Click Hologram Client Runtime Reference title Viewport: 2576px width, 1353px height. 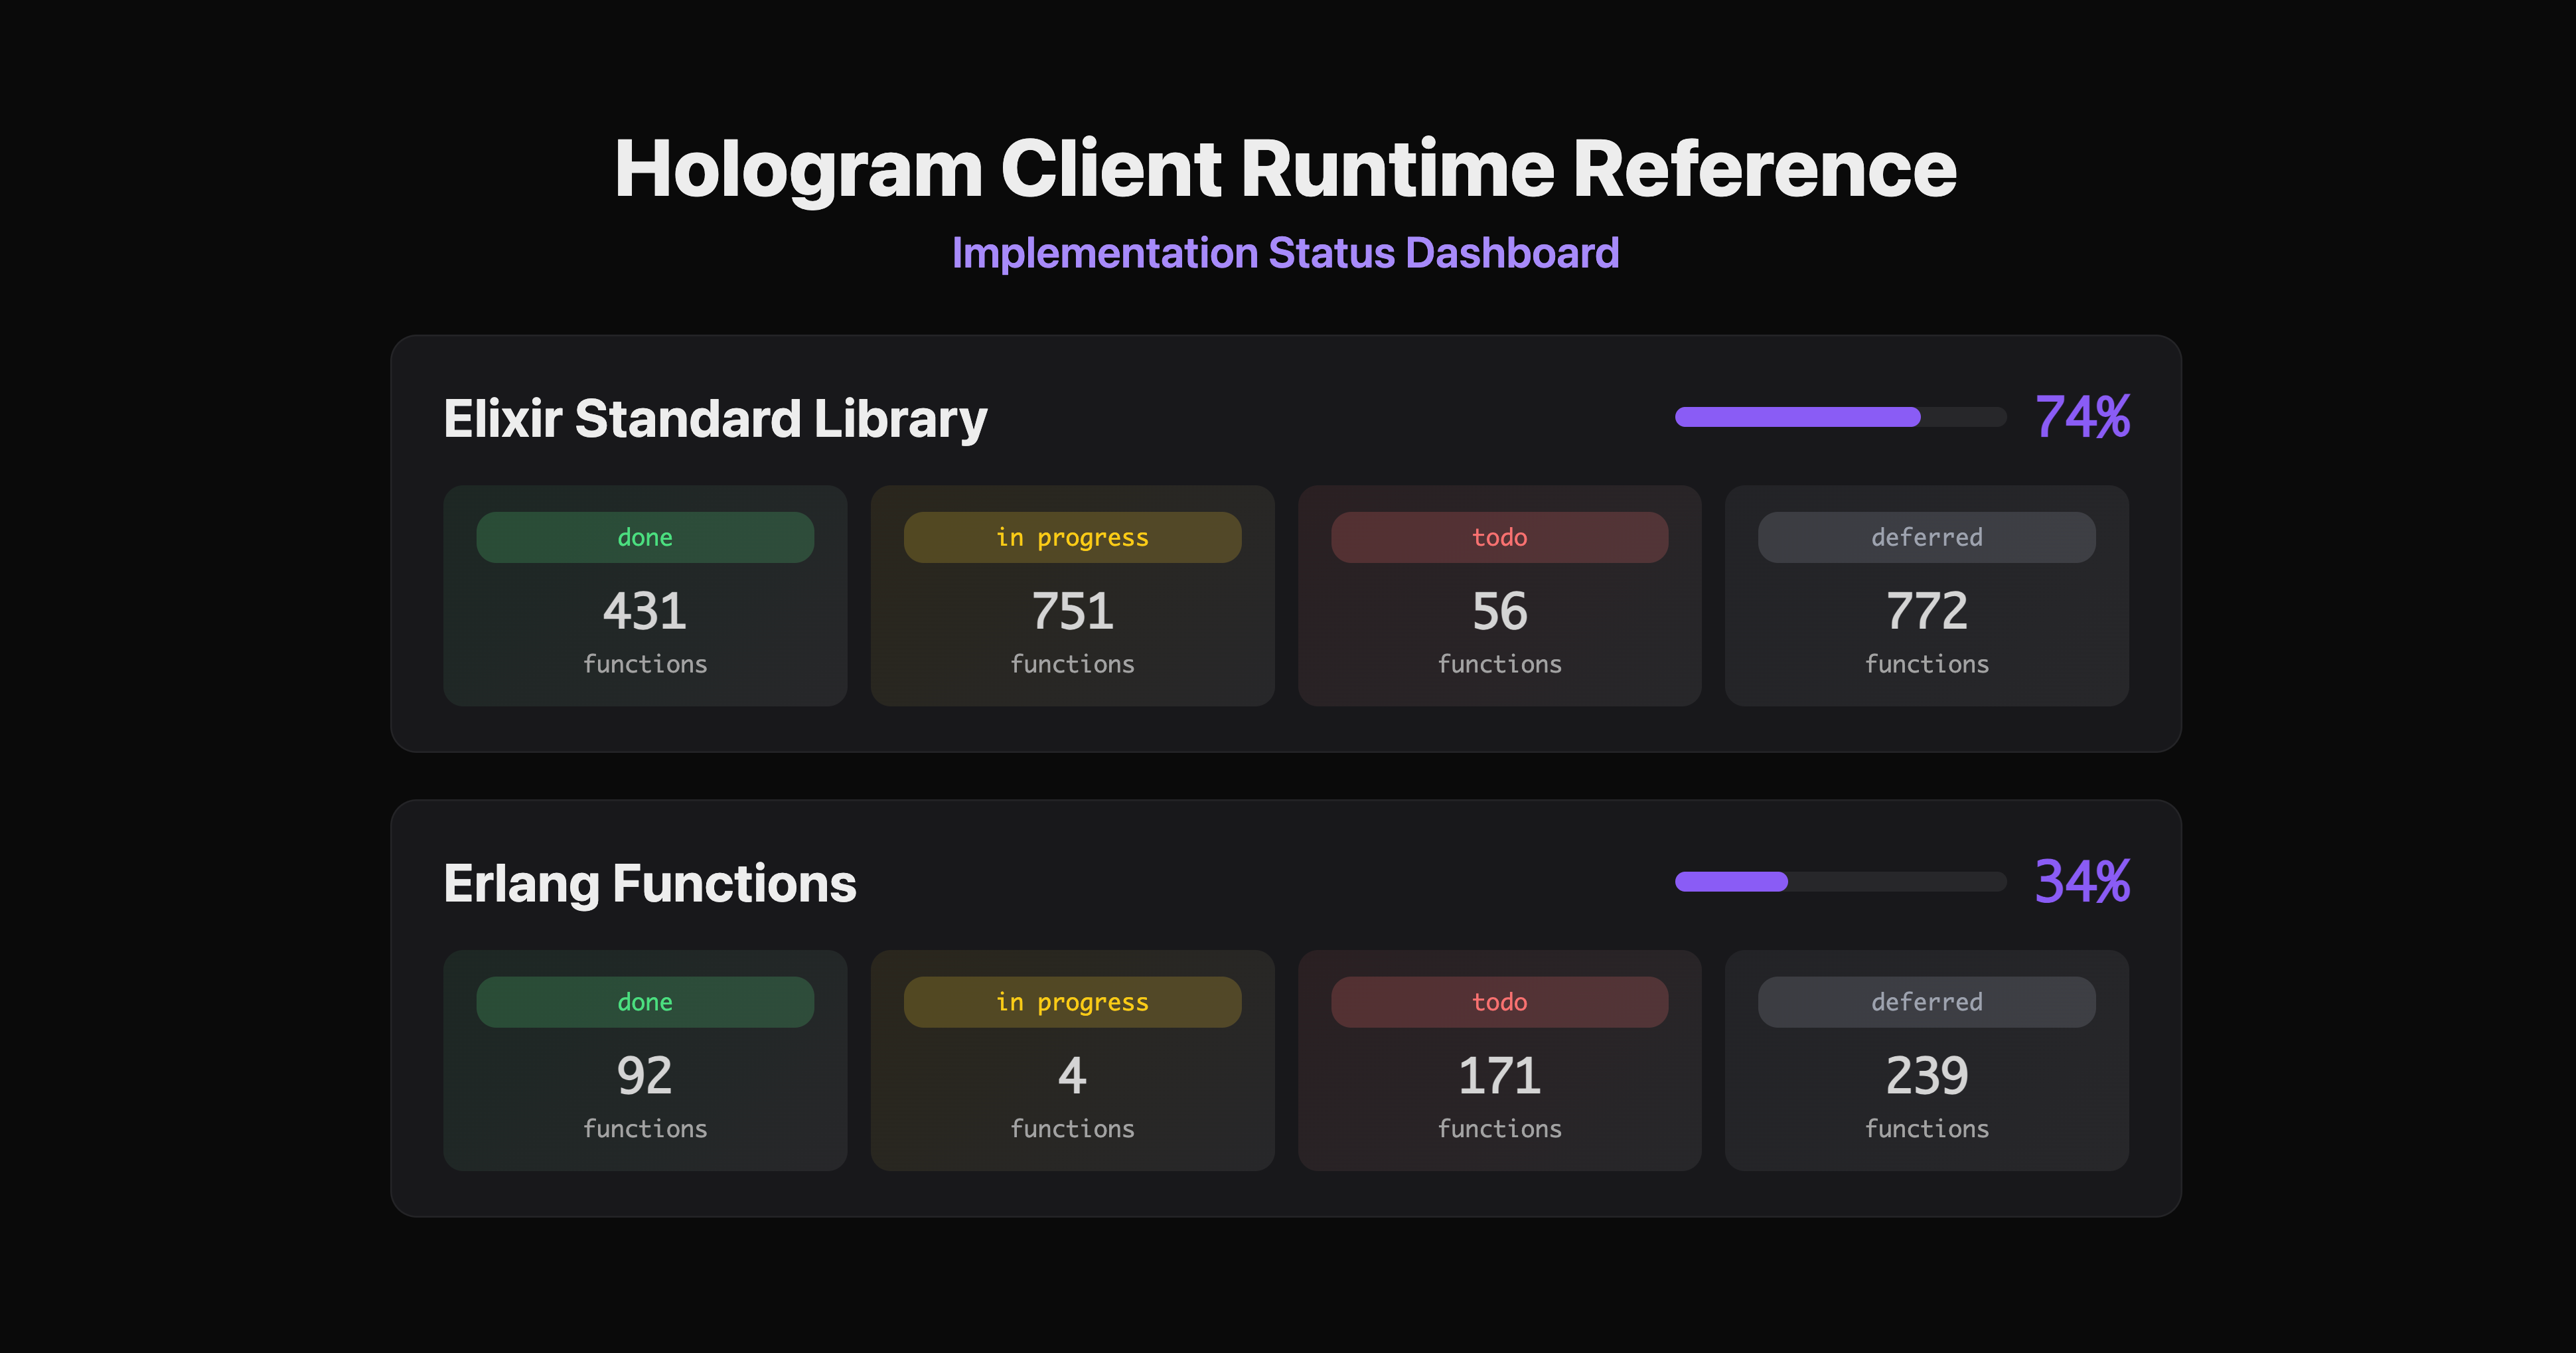pos(1285,168)
